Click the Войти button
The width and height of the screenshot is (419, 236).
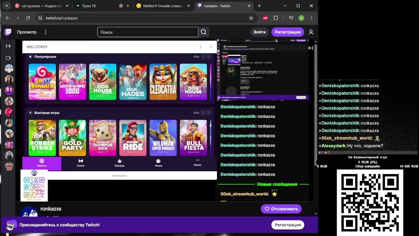pyautogui.click(x=260, y=32)
